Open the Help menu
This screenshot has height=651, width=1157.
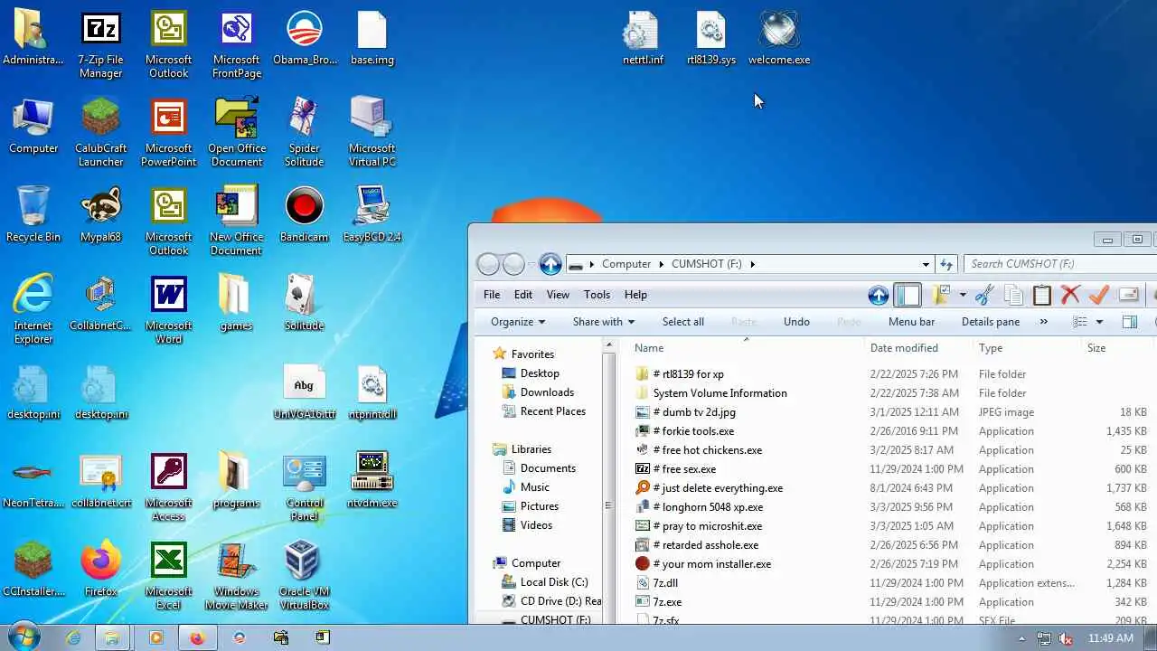point(635,295)
